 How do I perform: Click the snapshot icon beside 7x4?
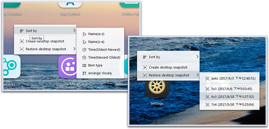pyautogui.click(x=207, y=105)
